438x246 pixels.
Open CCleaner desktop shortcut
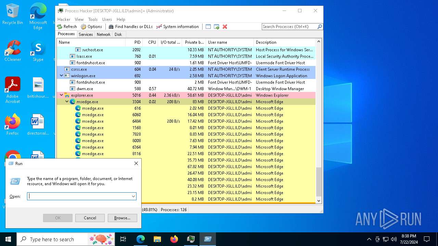pos(13,51)
